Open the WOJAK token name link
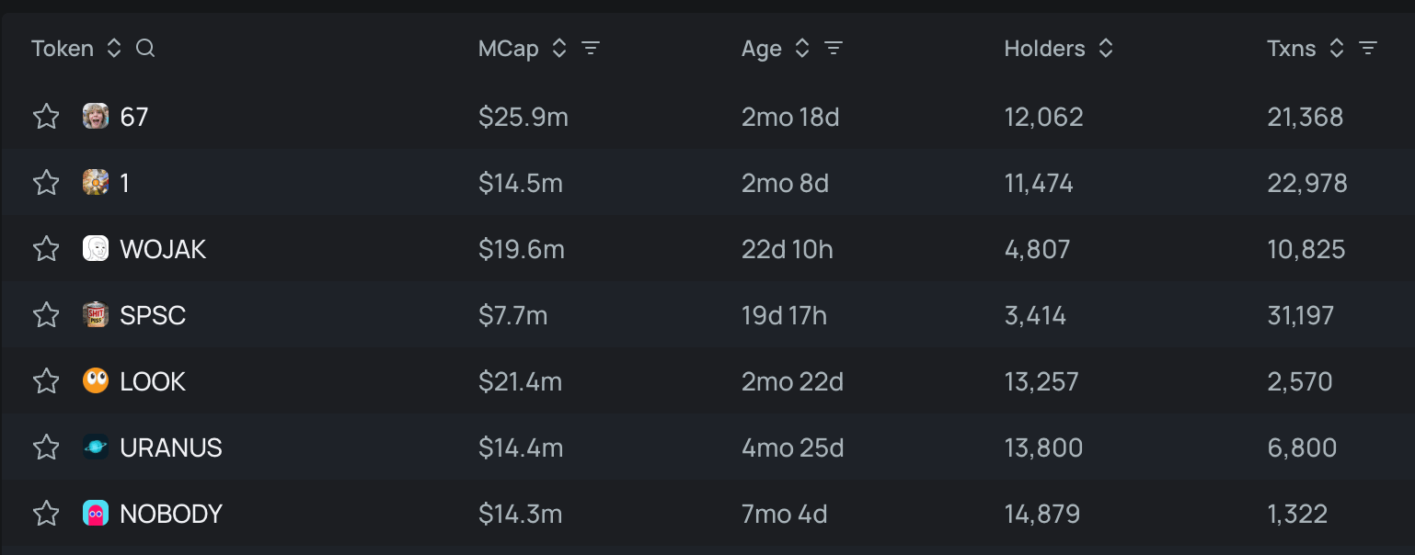Image resolution: width=1415 pixels, height=555 pixels. click(163, 249)
